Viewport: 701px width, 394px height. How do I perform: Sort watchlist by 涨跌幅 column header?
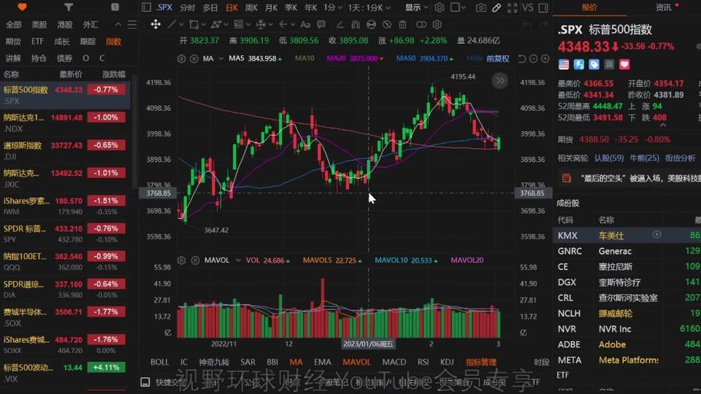pyautogui.click(x=114, y=74)
